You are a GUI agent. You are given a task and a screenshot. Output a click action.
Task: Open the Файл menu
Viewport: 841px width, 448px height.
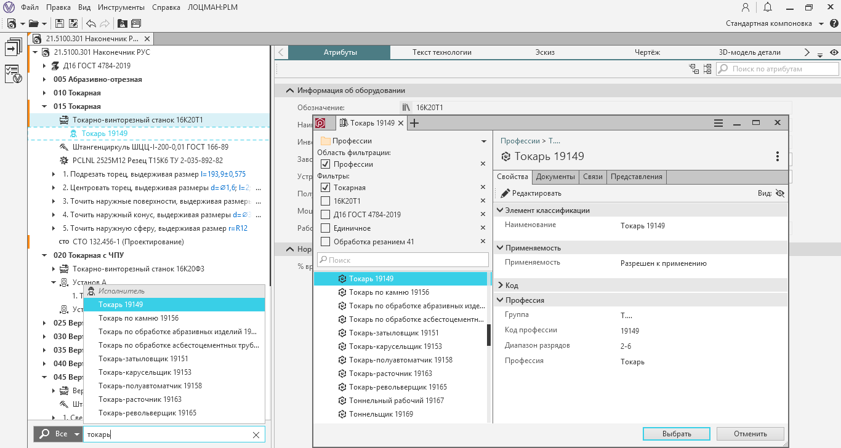(29, 7)
